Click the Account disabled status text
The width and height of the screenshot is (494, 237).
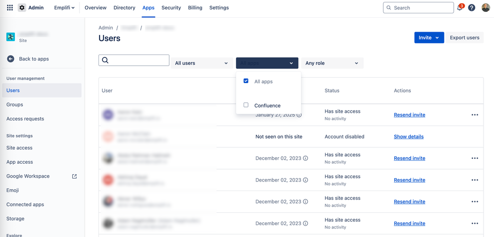(345, 137)
